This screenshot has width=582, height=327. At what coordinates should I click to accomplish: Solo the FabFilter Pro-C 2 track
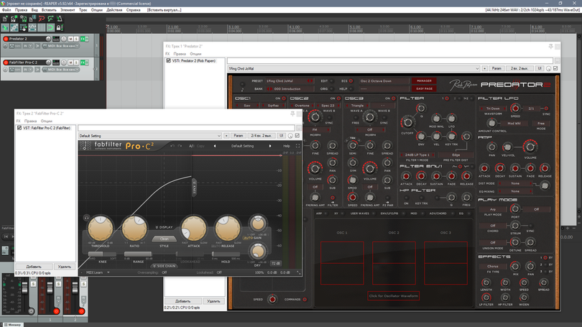coord(76,63)
